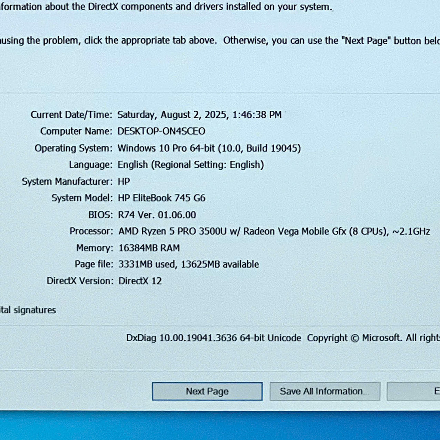This screenshot has width=440, height=440.
Task: Click the 'DxDiag 10.00.19041.3636 64-bit Unicode' text
Action: (x=214, y=338)
